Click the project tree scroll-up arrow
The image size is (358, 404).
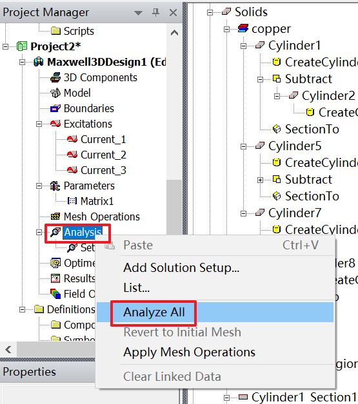pos(175,33)
